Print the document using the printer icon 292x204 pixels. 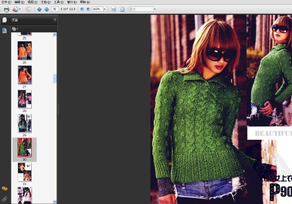(x=6, y=9)
